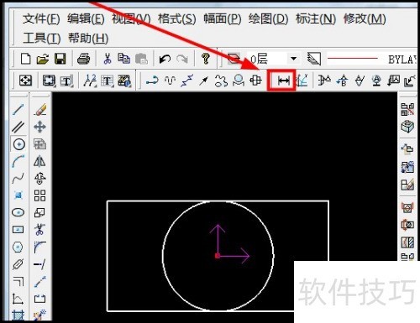Cut selection with the scissors icon
The width and height of the screenshot is (420, 323).
point(107,59)
